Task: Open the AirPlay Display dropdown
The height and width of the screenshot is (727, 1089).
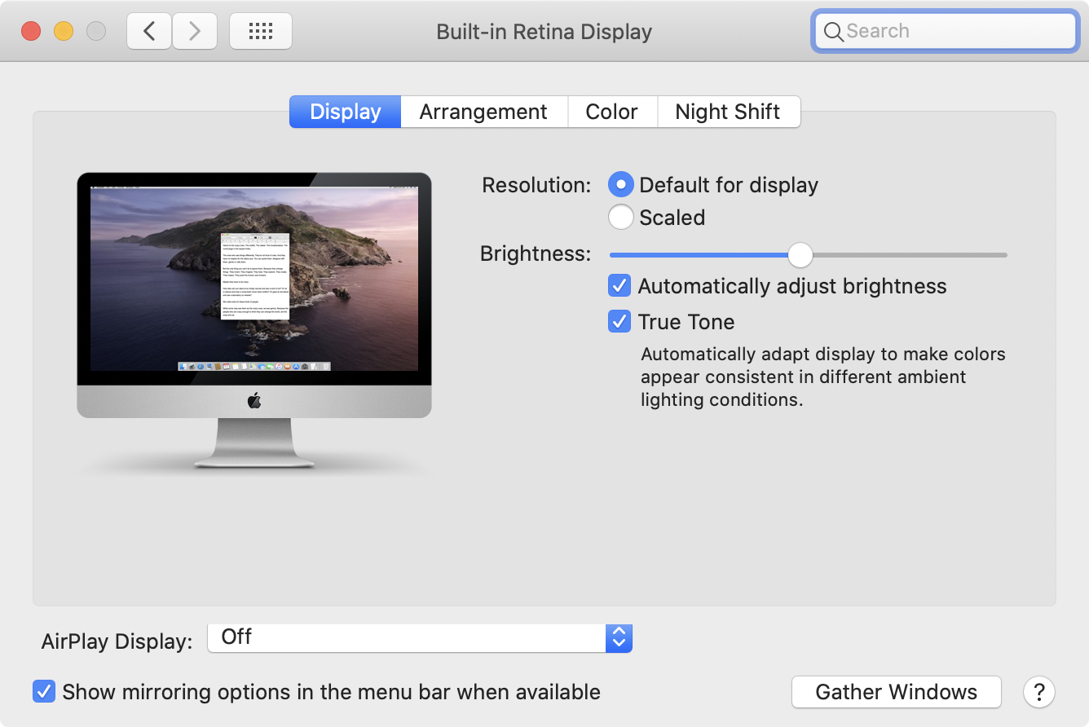Action: point(408,638)
